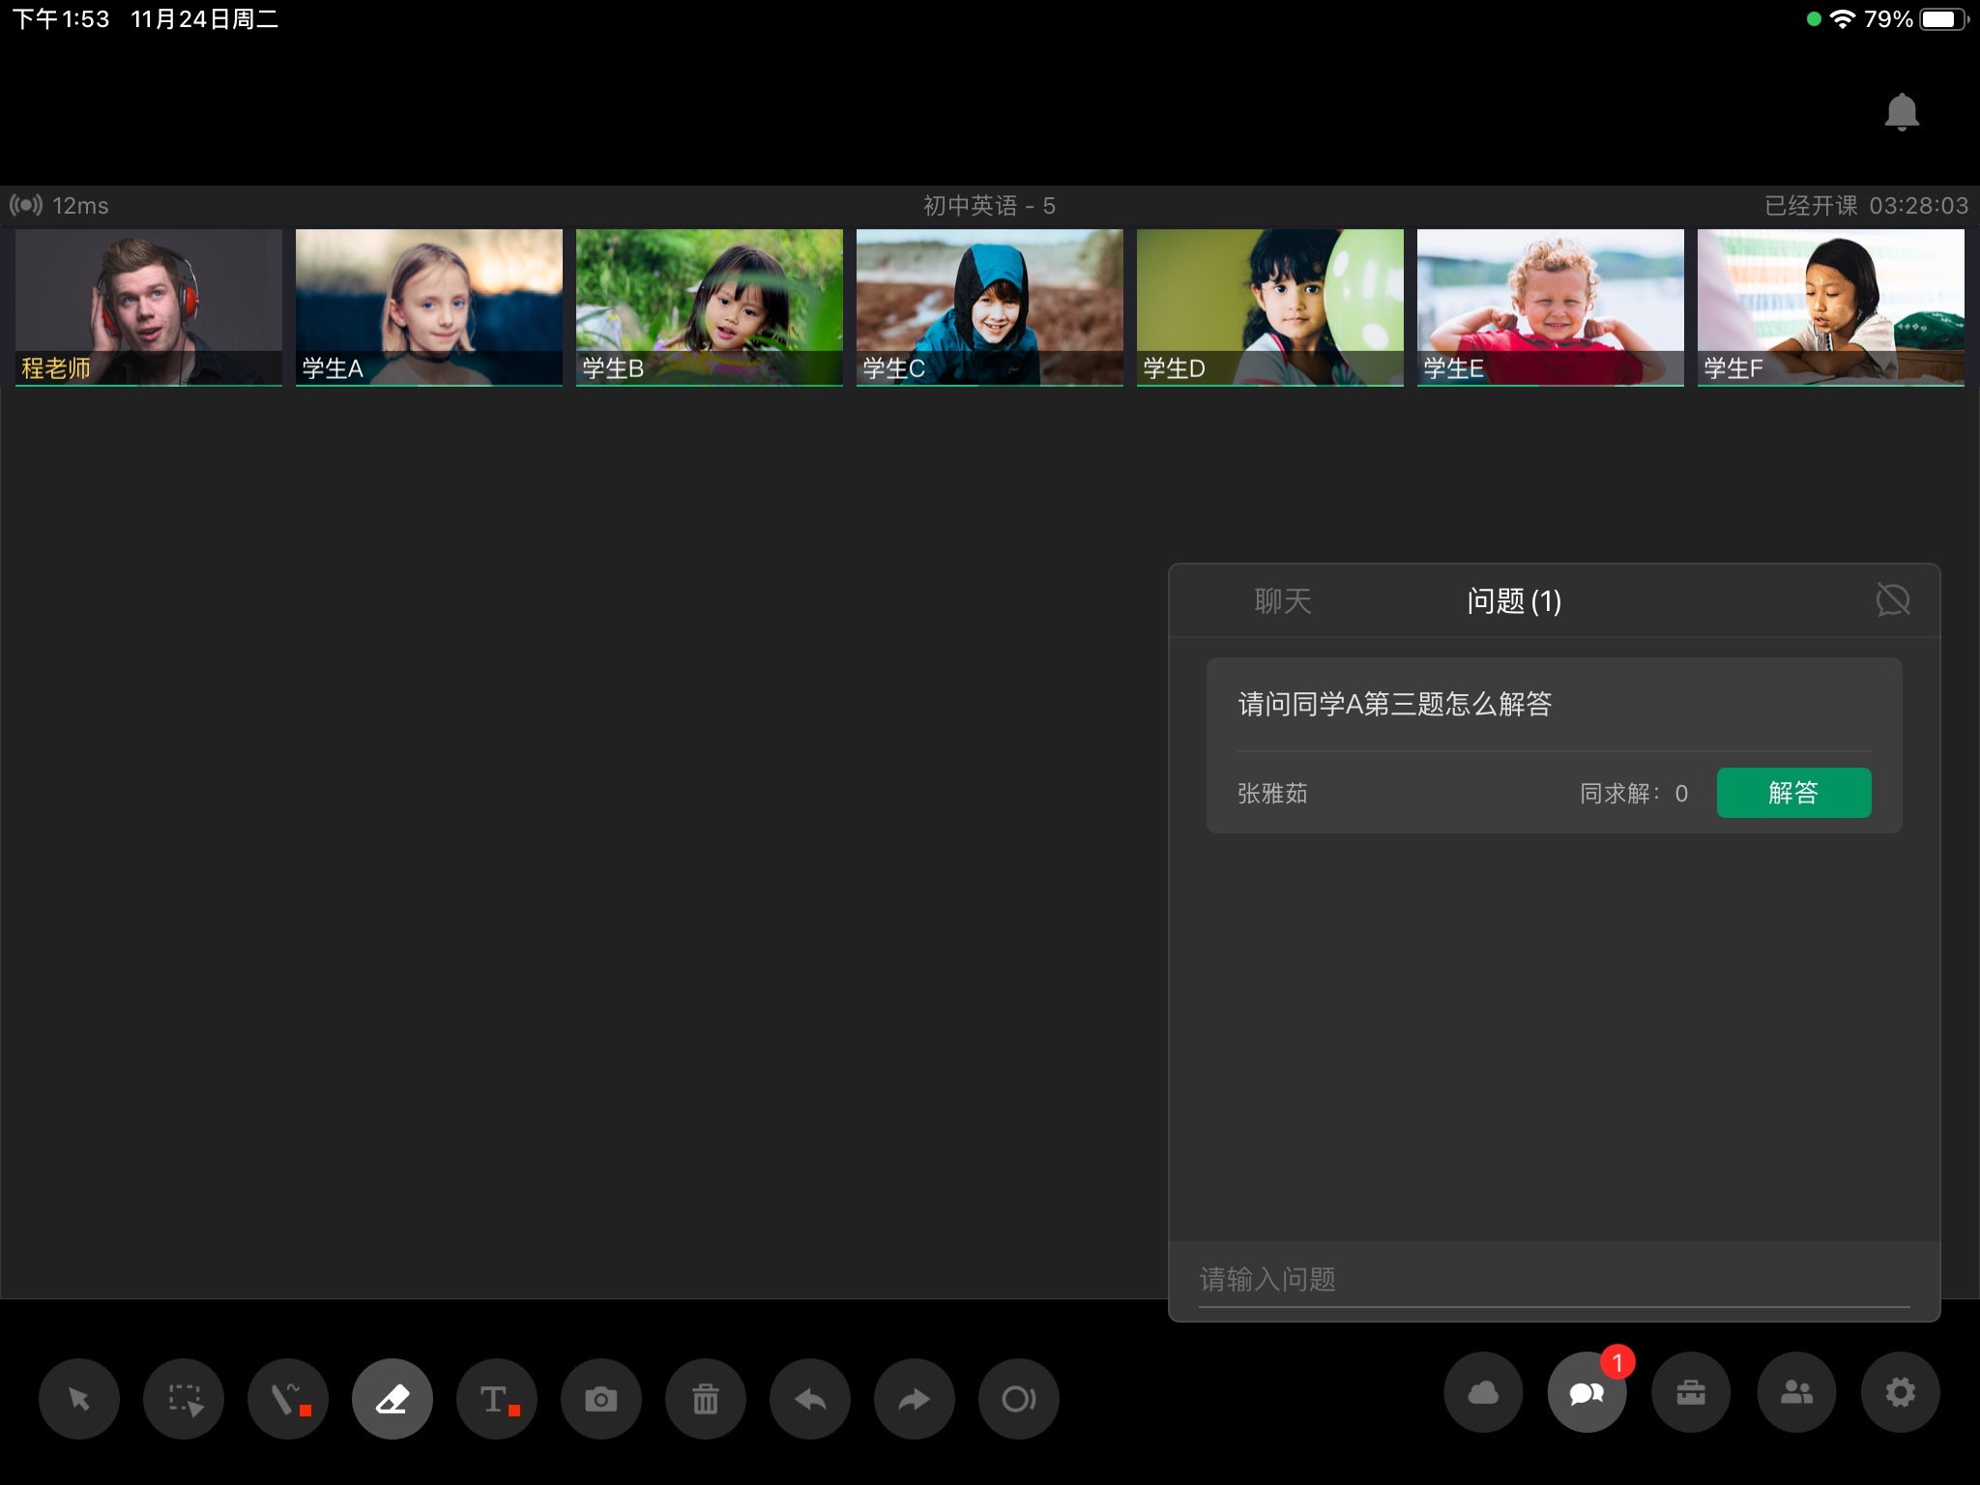Select the 学生B video thumbnail
Screen dimensions: 1980x1485
point(710,307)
